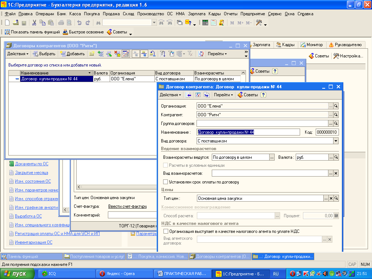This screenshot has height=279, width=372.
Task: Click the RU language indicator
Action: [276, 274]
